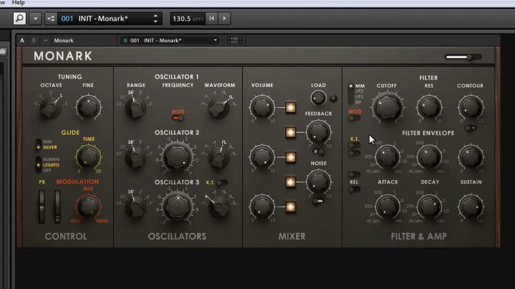Click the white slider at Monark top right

(463, 57)
